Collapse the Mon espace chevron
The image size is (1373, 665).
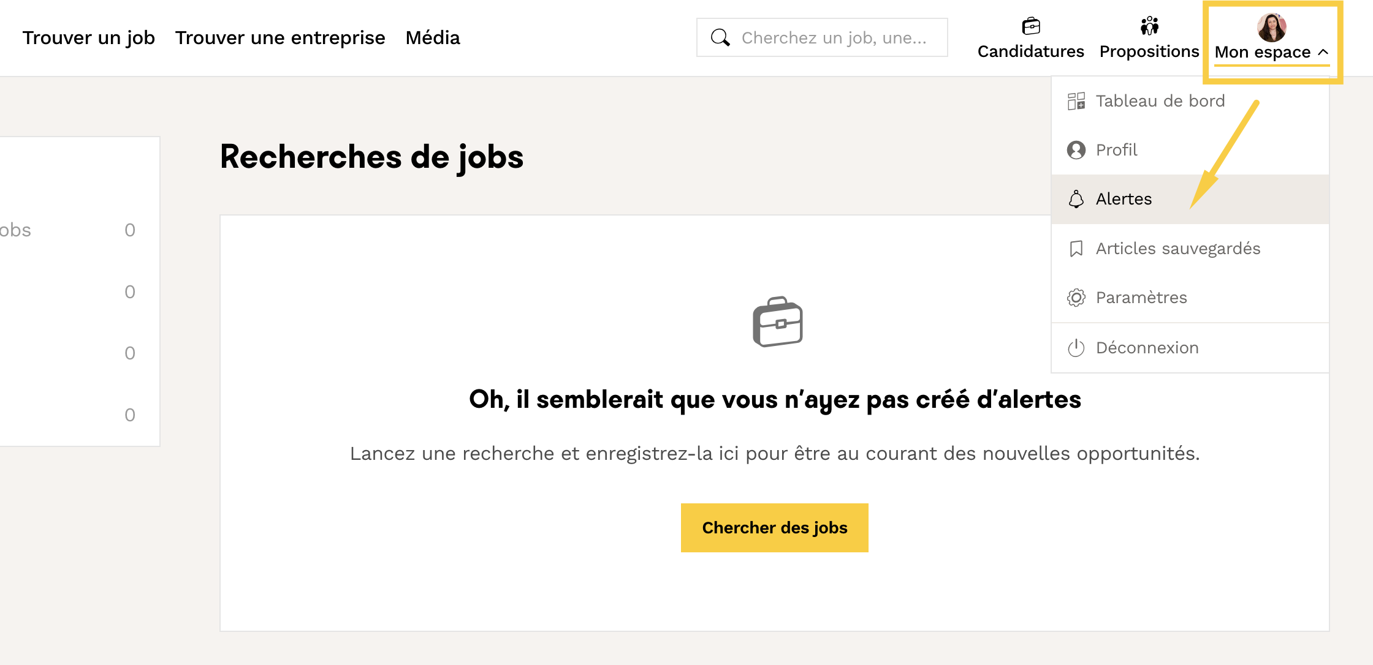coord(1323,52)
